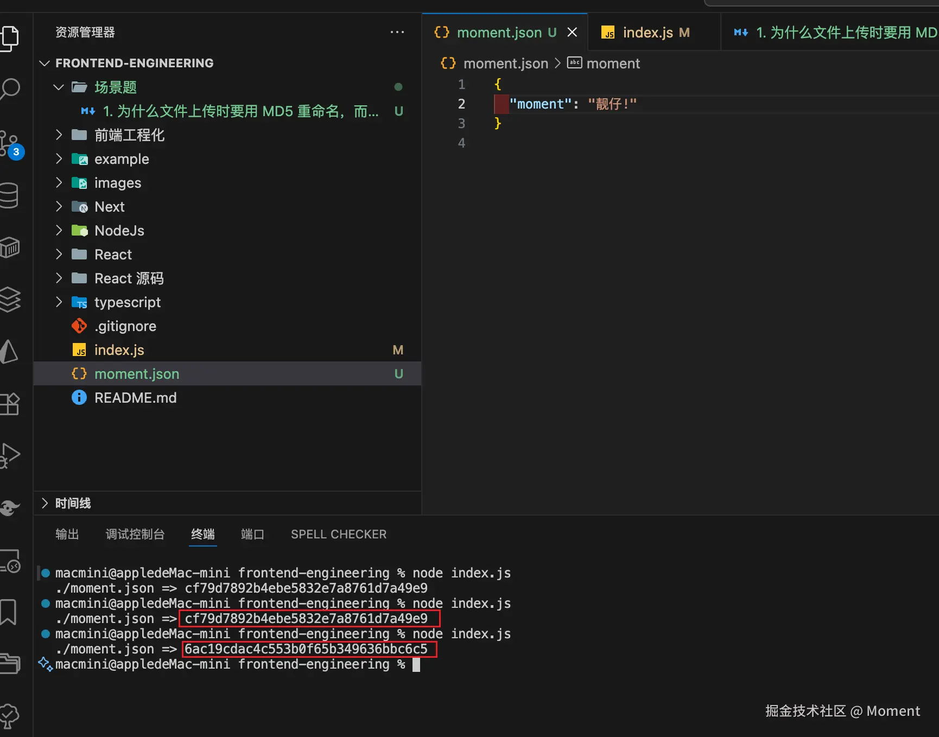Select the NodeJs folder name
939x737 pixels.
tap(119, 231)
